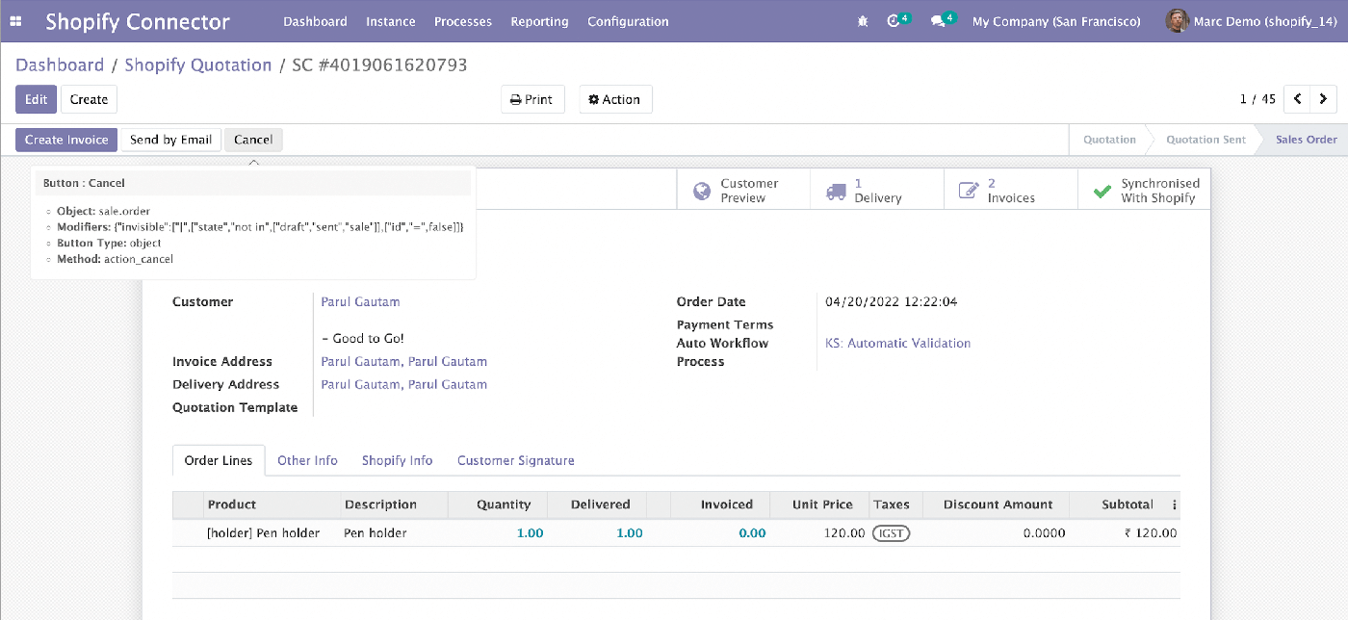Image resolution: width=1348 pixels, height=620 pixels.
Task: Click Send by Email button
Action: tap(170, 140)
